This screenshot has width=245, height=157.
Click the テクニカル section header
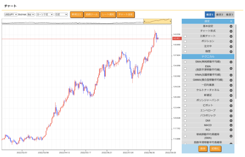(x=208, y=57)
